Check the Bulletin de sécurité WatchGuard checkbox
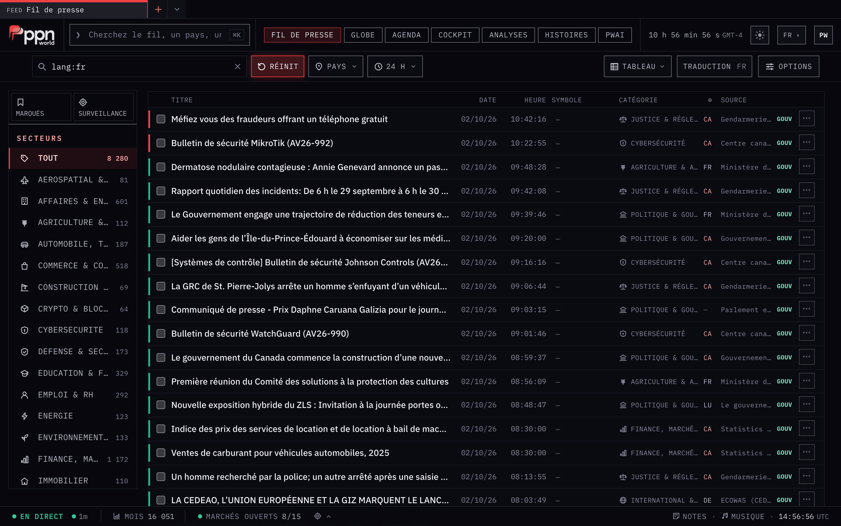 tap(161, 334)
